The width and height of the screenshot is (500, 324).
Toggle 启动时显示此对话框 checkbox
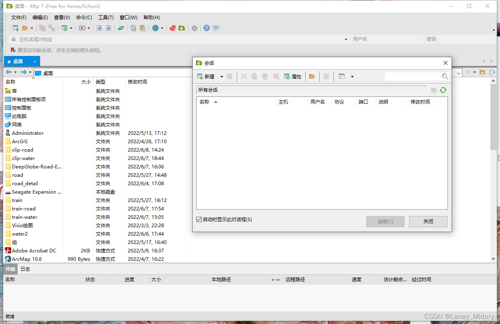(199, 220)
